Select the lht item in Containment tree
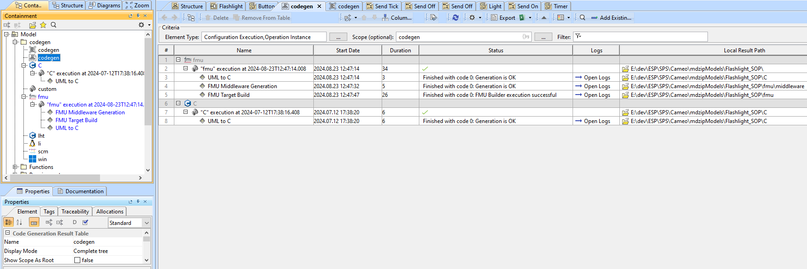 (x=41, y=136)
